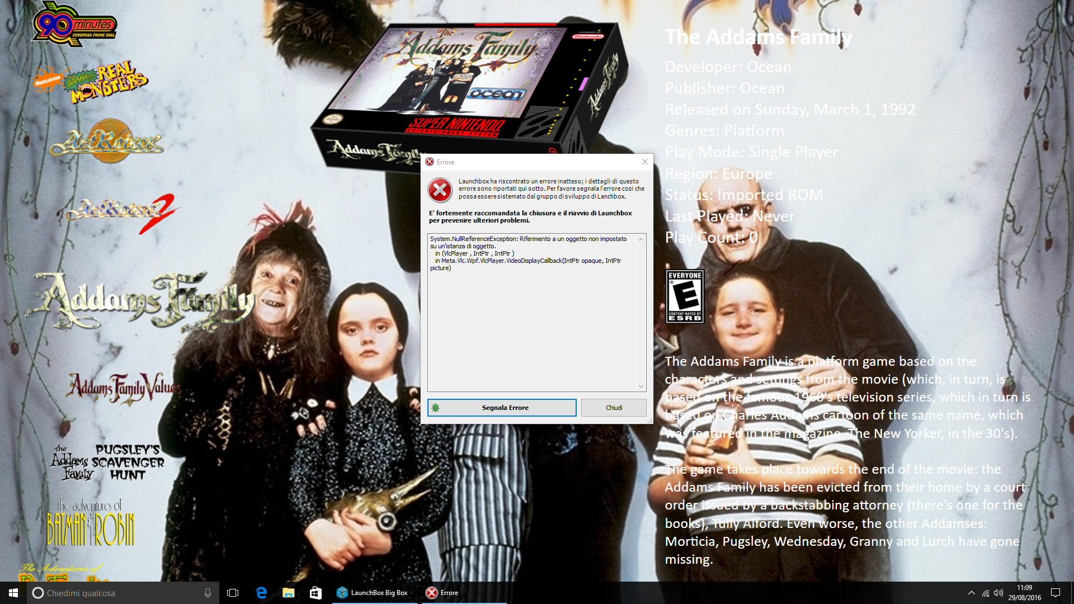Open the Windows Start menu

point(13,593)
